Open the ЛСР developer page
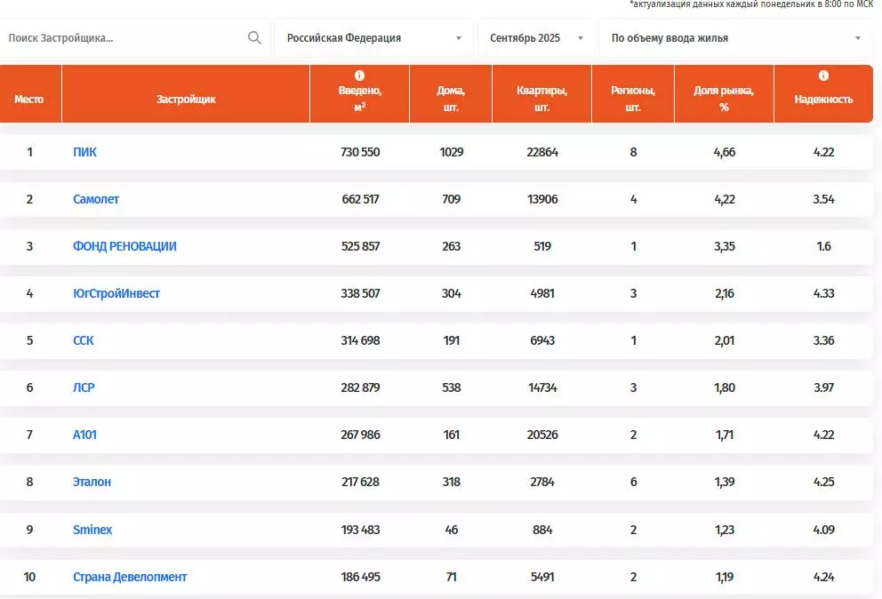Viewport: 882px width, 599px height. [84, 387]
